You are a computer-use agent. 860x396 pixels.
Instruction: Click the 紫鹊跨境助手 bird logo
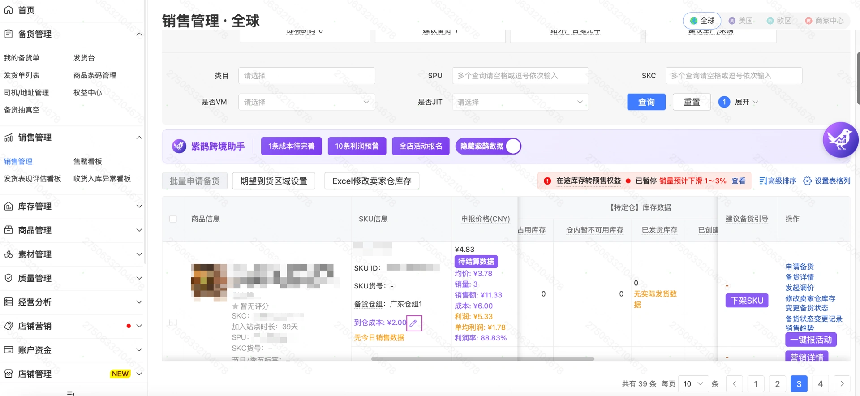point(179,146)
